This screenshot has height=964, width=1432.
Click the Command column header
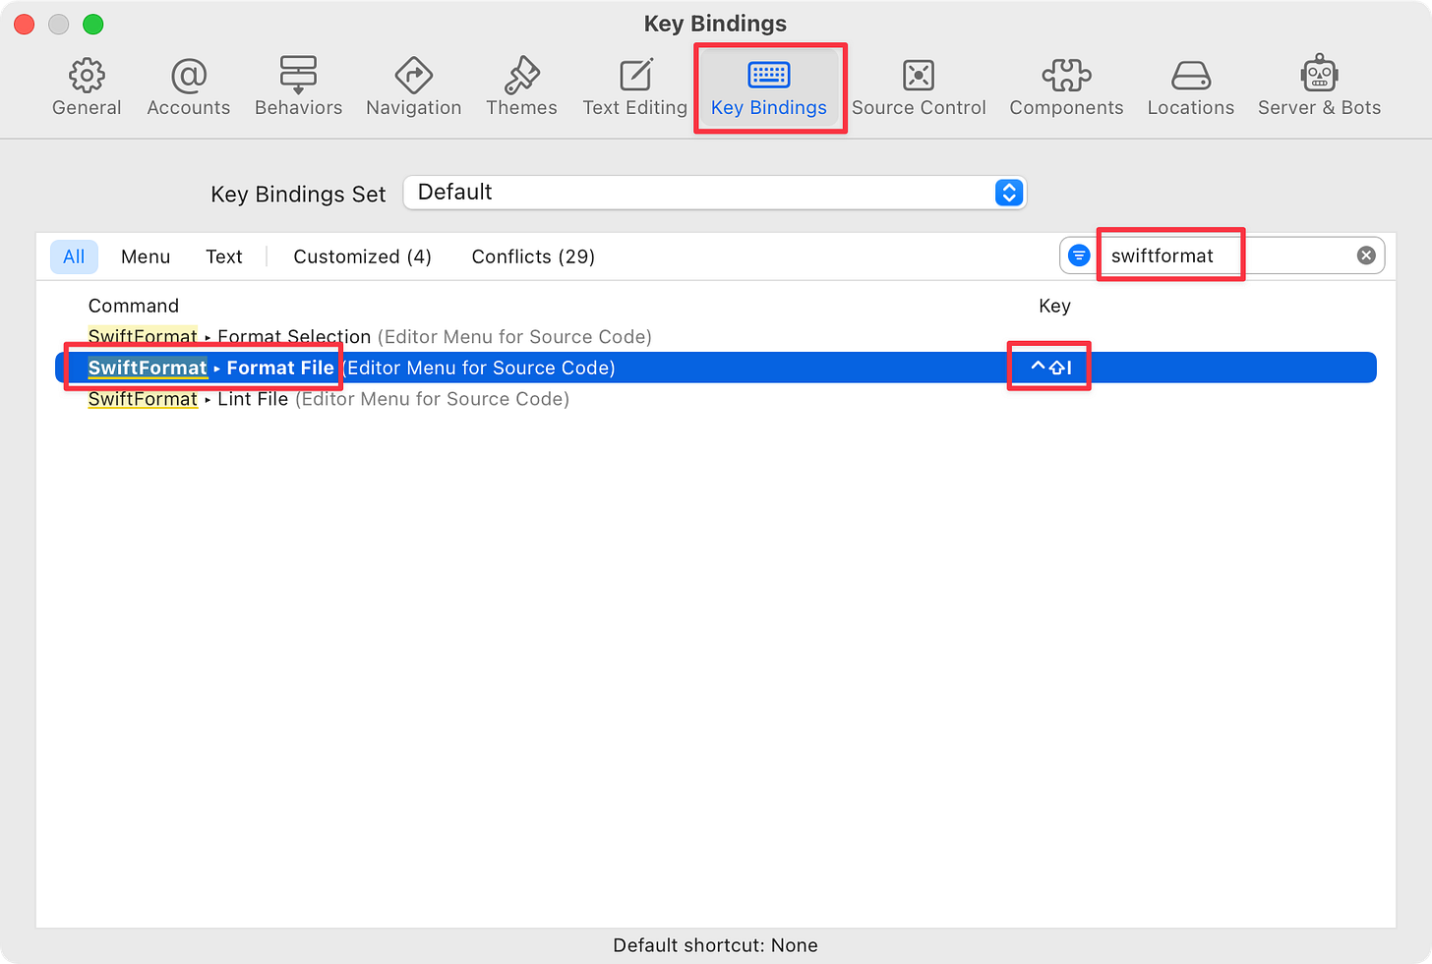click(x=134, y=306)
